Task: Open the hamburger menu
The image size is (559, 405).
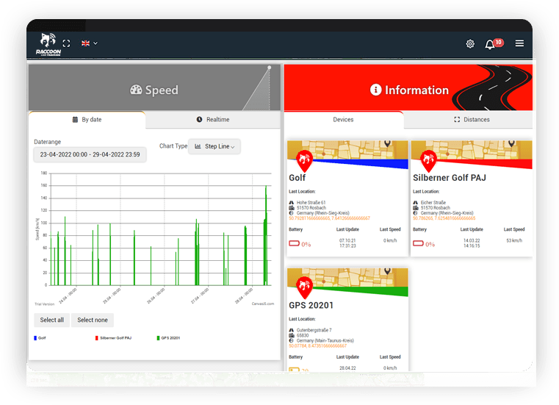Action: (x=519, y=43)
